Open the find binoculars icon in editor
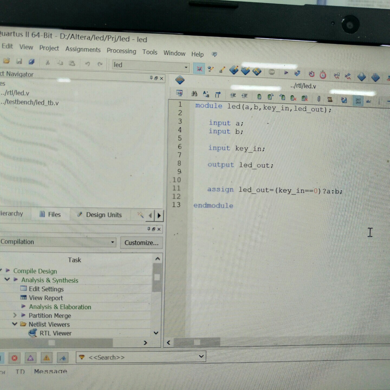This screenshot has width=390, height=390. 194,94
